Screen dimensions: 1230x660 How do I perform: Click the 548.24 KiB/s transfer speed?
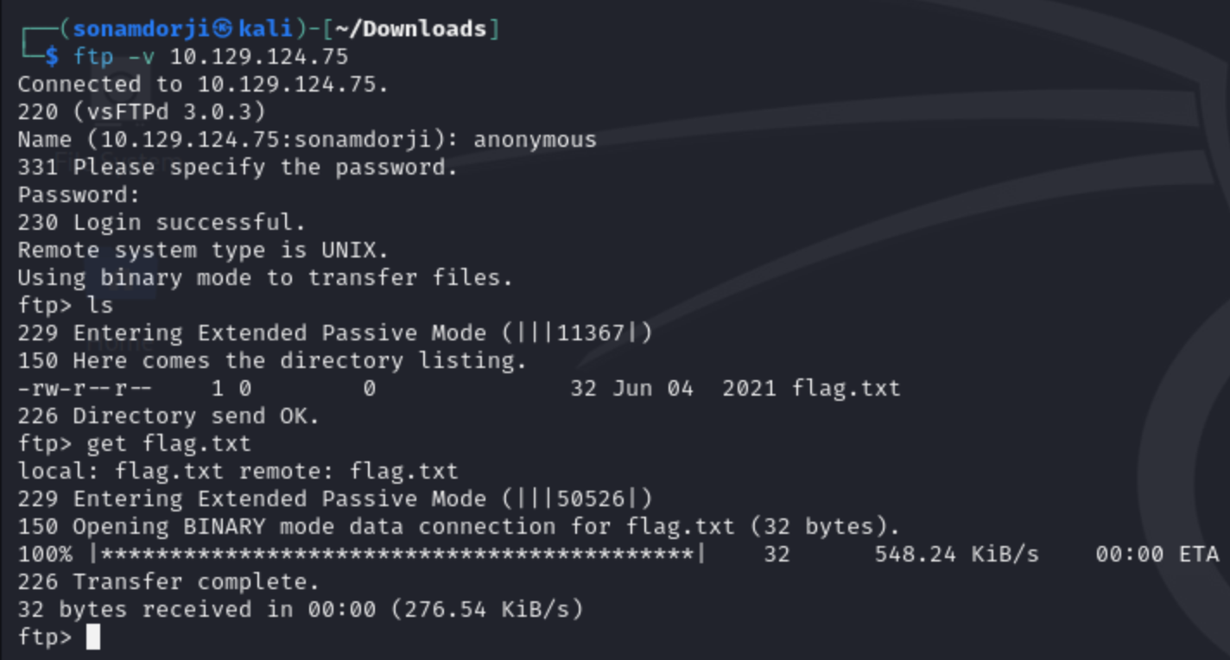(956, 555)
